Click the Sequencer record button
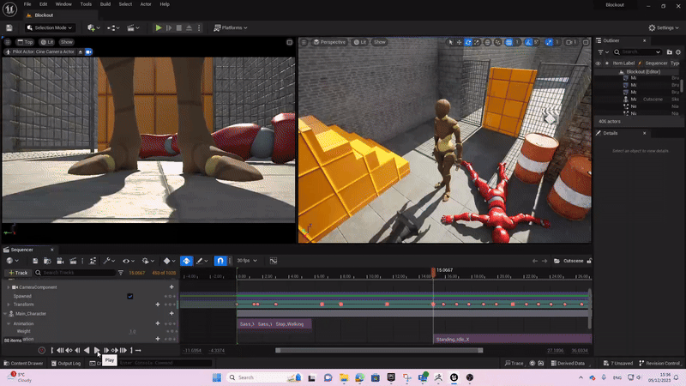The image size is (686, 386). [x=41, y=350]
